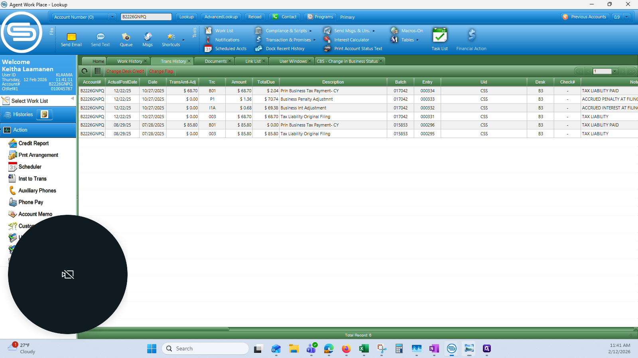Expand the Account Number search type dropdown
This screenshot has height=358, width=638.
click(x=112, y=17)
